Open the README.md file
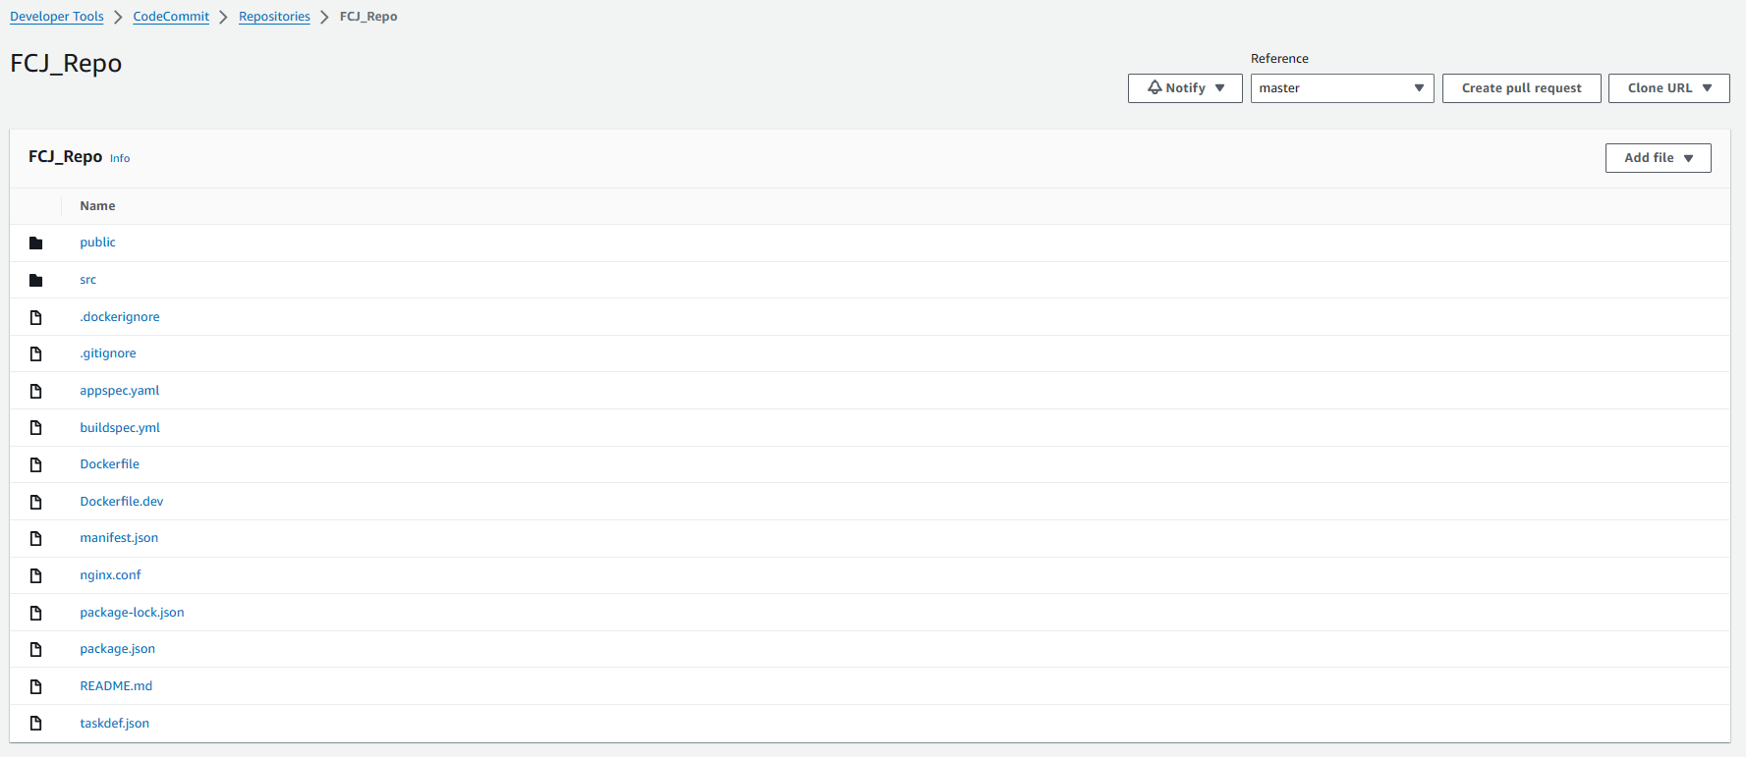The height and width of the screenshot is (757, 1746). tap(116, 686)
